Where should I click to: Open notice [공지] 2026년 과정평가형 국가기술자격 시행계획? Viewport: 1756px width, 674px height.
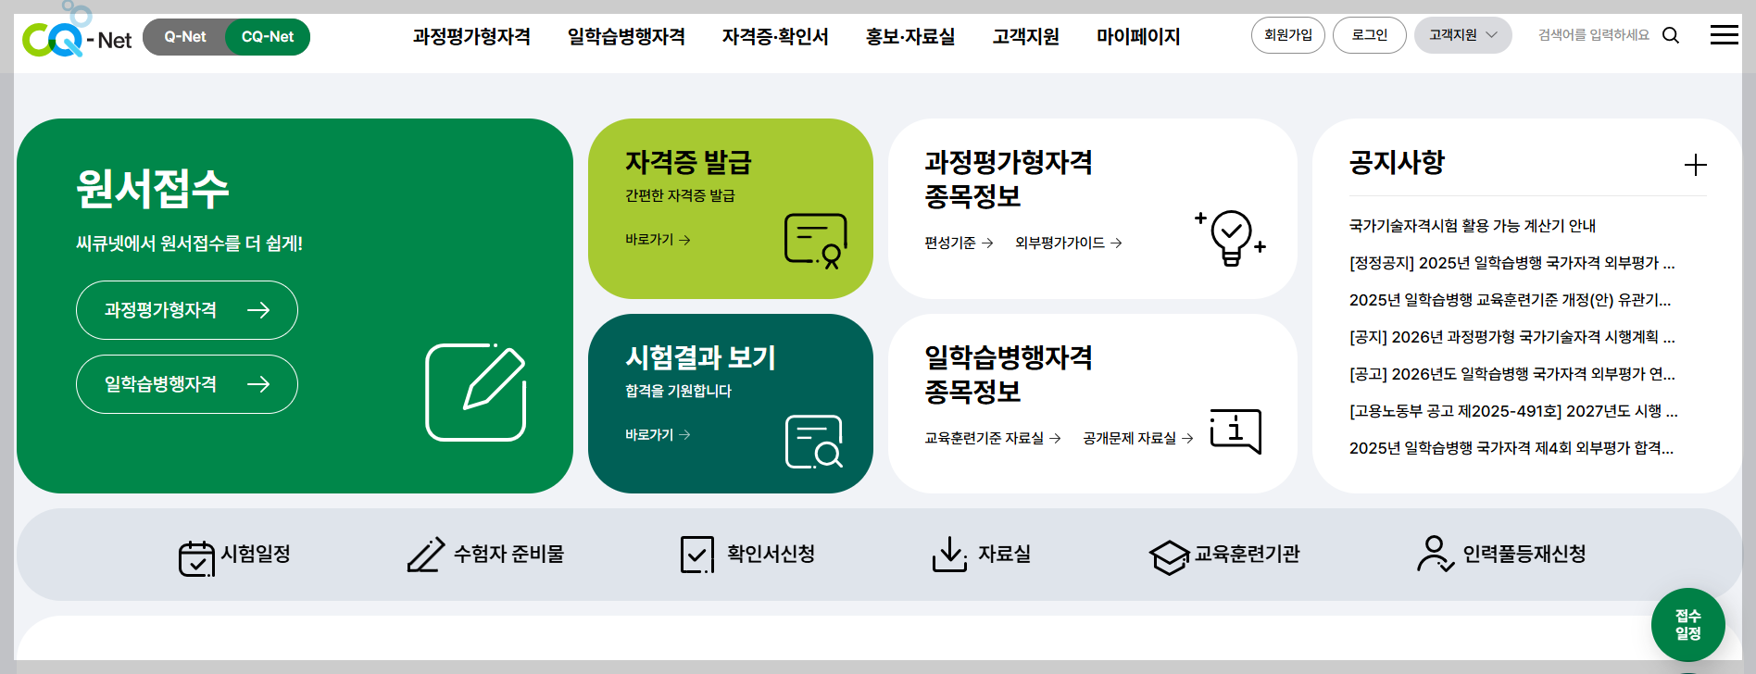tap(1511, 337)
